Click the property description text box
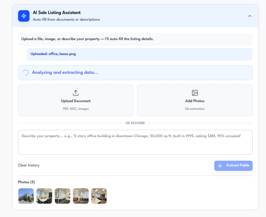266x217 pixels. [x=135, y=142]
